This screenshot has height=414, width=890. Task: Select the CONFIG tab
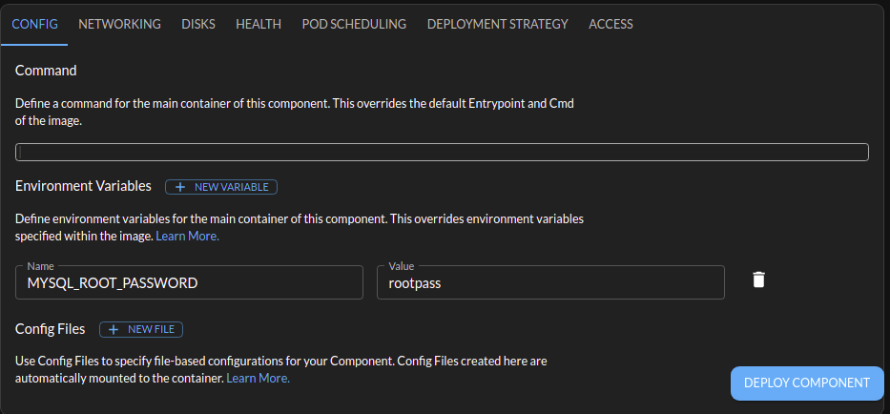tap(34, 24)
